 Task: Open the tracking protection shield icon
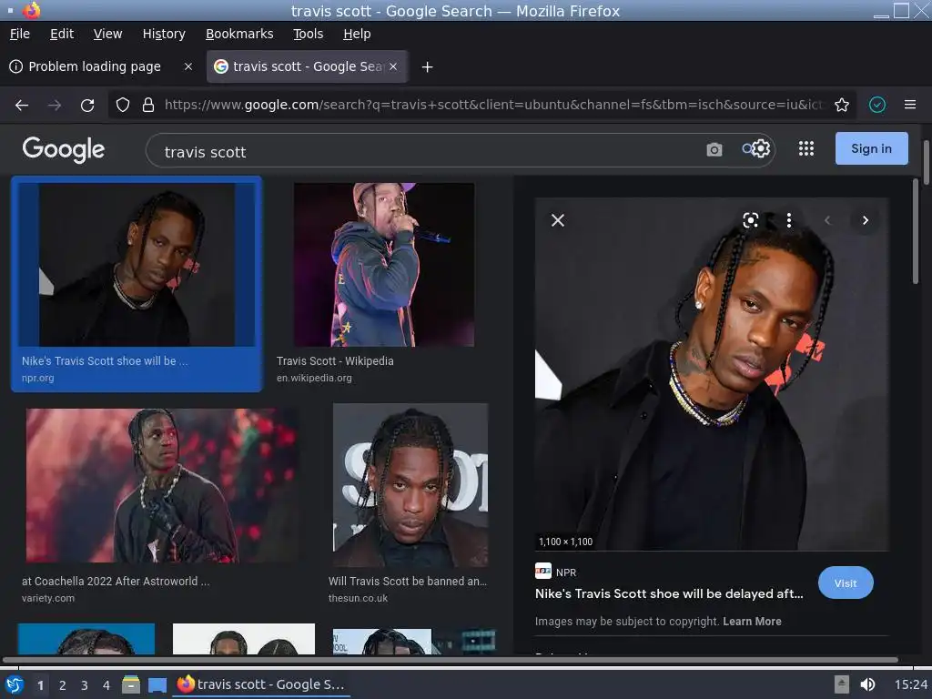[123, 106]
